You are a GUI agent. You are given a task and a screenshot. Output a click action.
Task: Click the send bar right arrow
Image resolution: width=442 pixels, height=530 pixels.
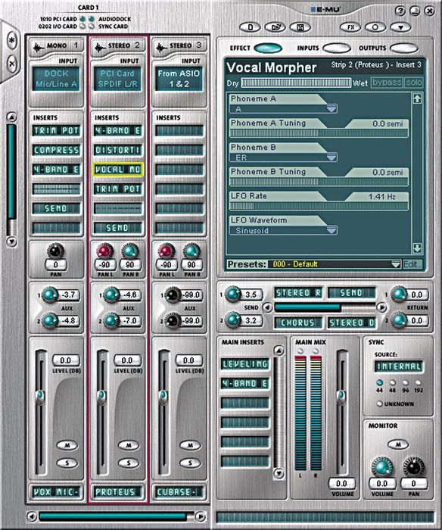382,307
